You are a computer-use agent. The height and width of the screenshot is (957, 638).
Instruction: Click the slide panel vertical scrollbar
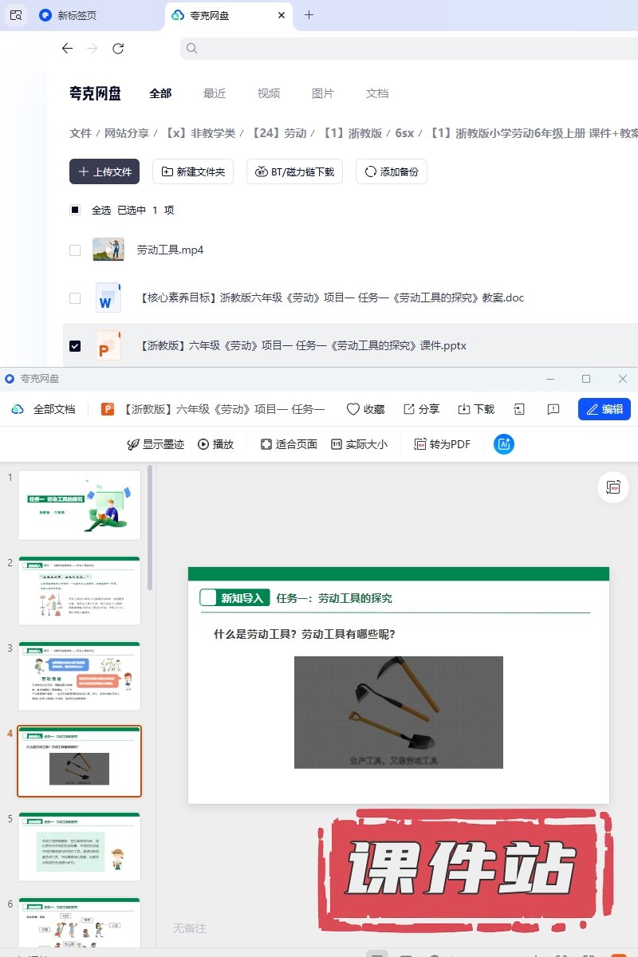click(150, 526)
